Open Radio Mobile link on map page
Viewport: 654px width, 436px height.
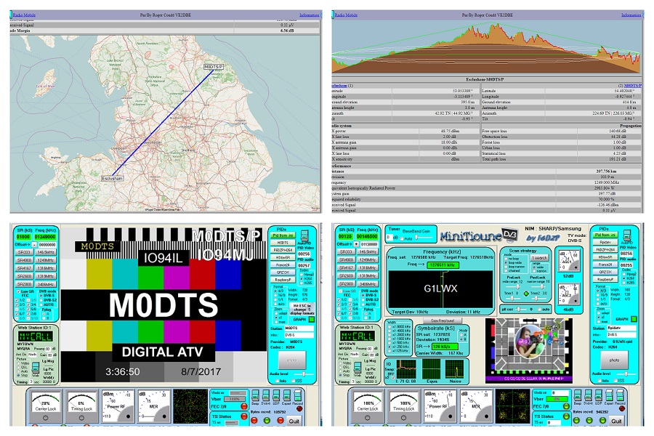click(24, 15)
